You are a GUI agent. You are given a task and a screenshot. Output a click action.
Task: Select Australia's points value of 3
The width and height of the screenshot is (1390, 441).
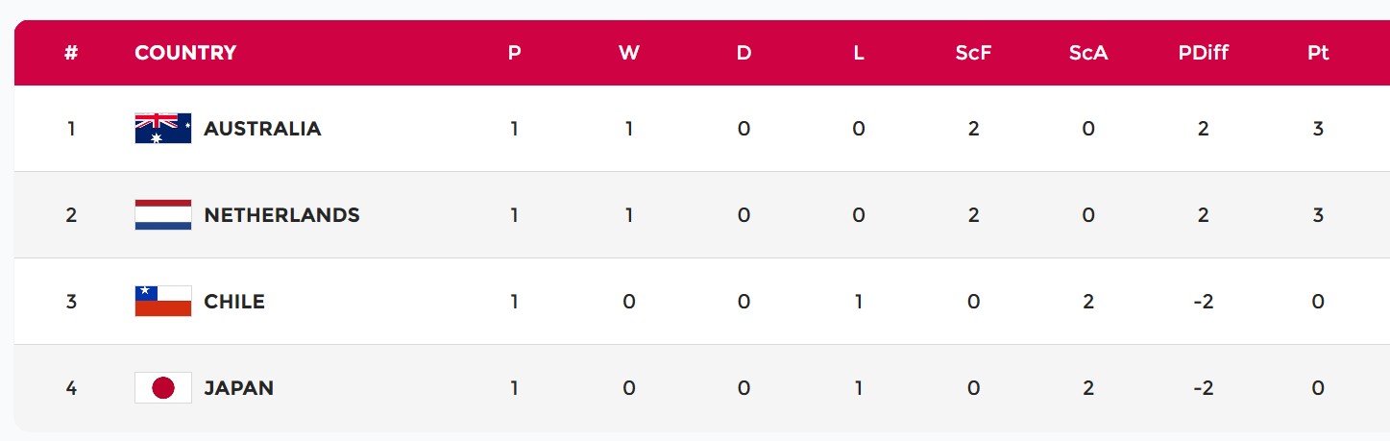tap(1318, 129)
